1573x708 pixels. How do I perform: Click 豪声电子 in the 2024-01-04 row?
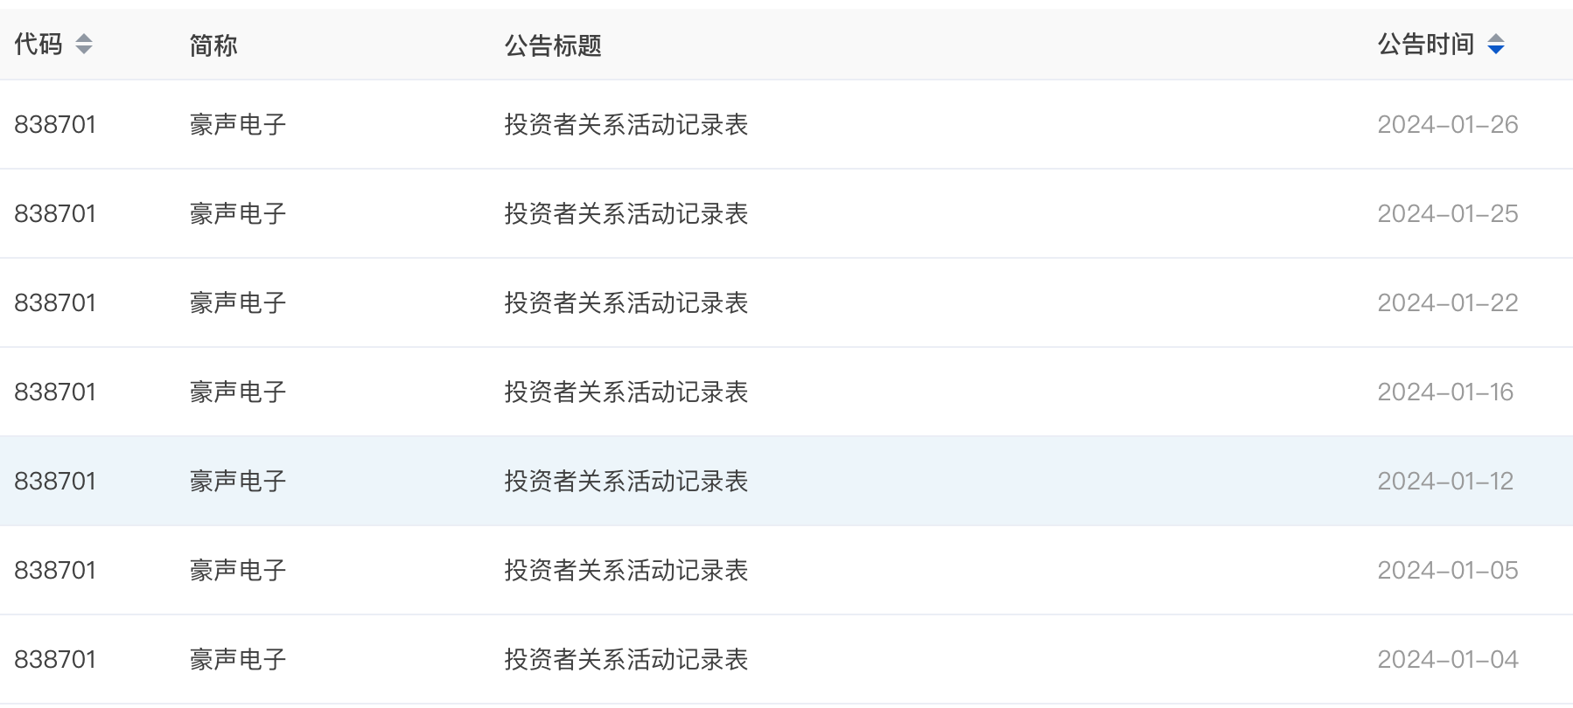(238, 660)
